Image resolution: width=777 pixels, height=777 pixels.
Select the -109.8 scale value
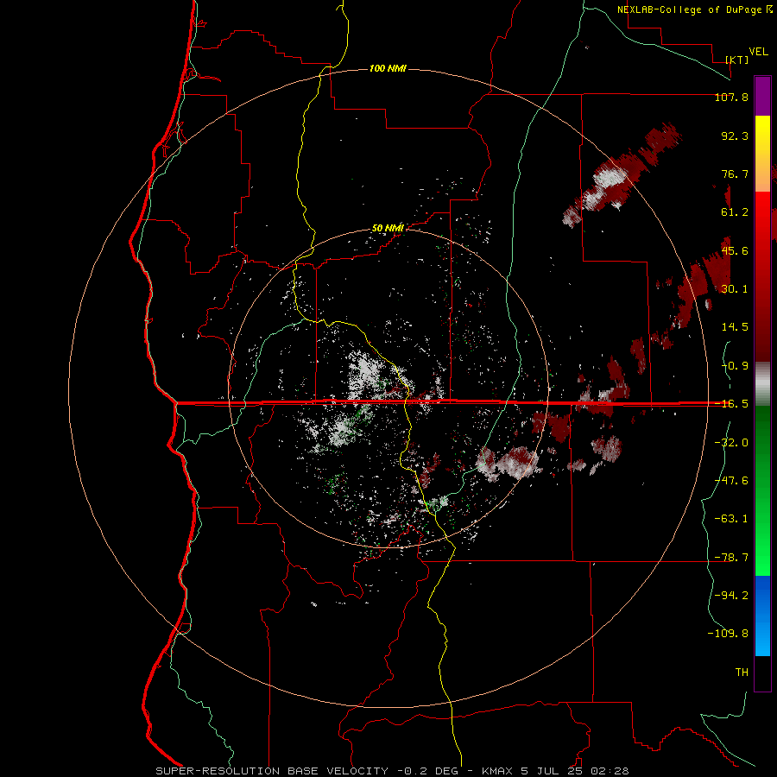coord(728,634)
